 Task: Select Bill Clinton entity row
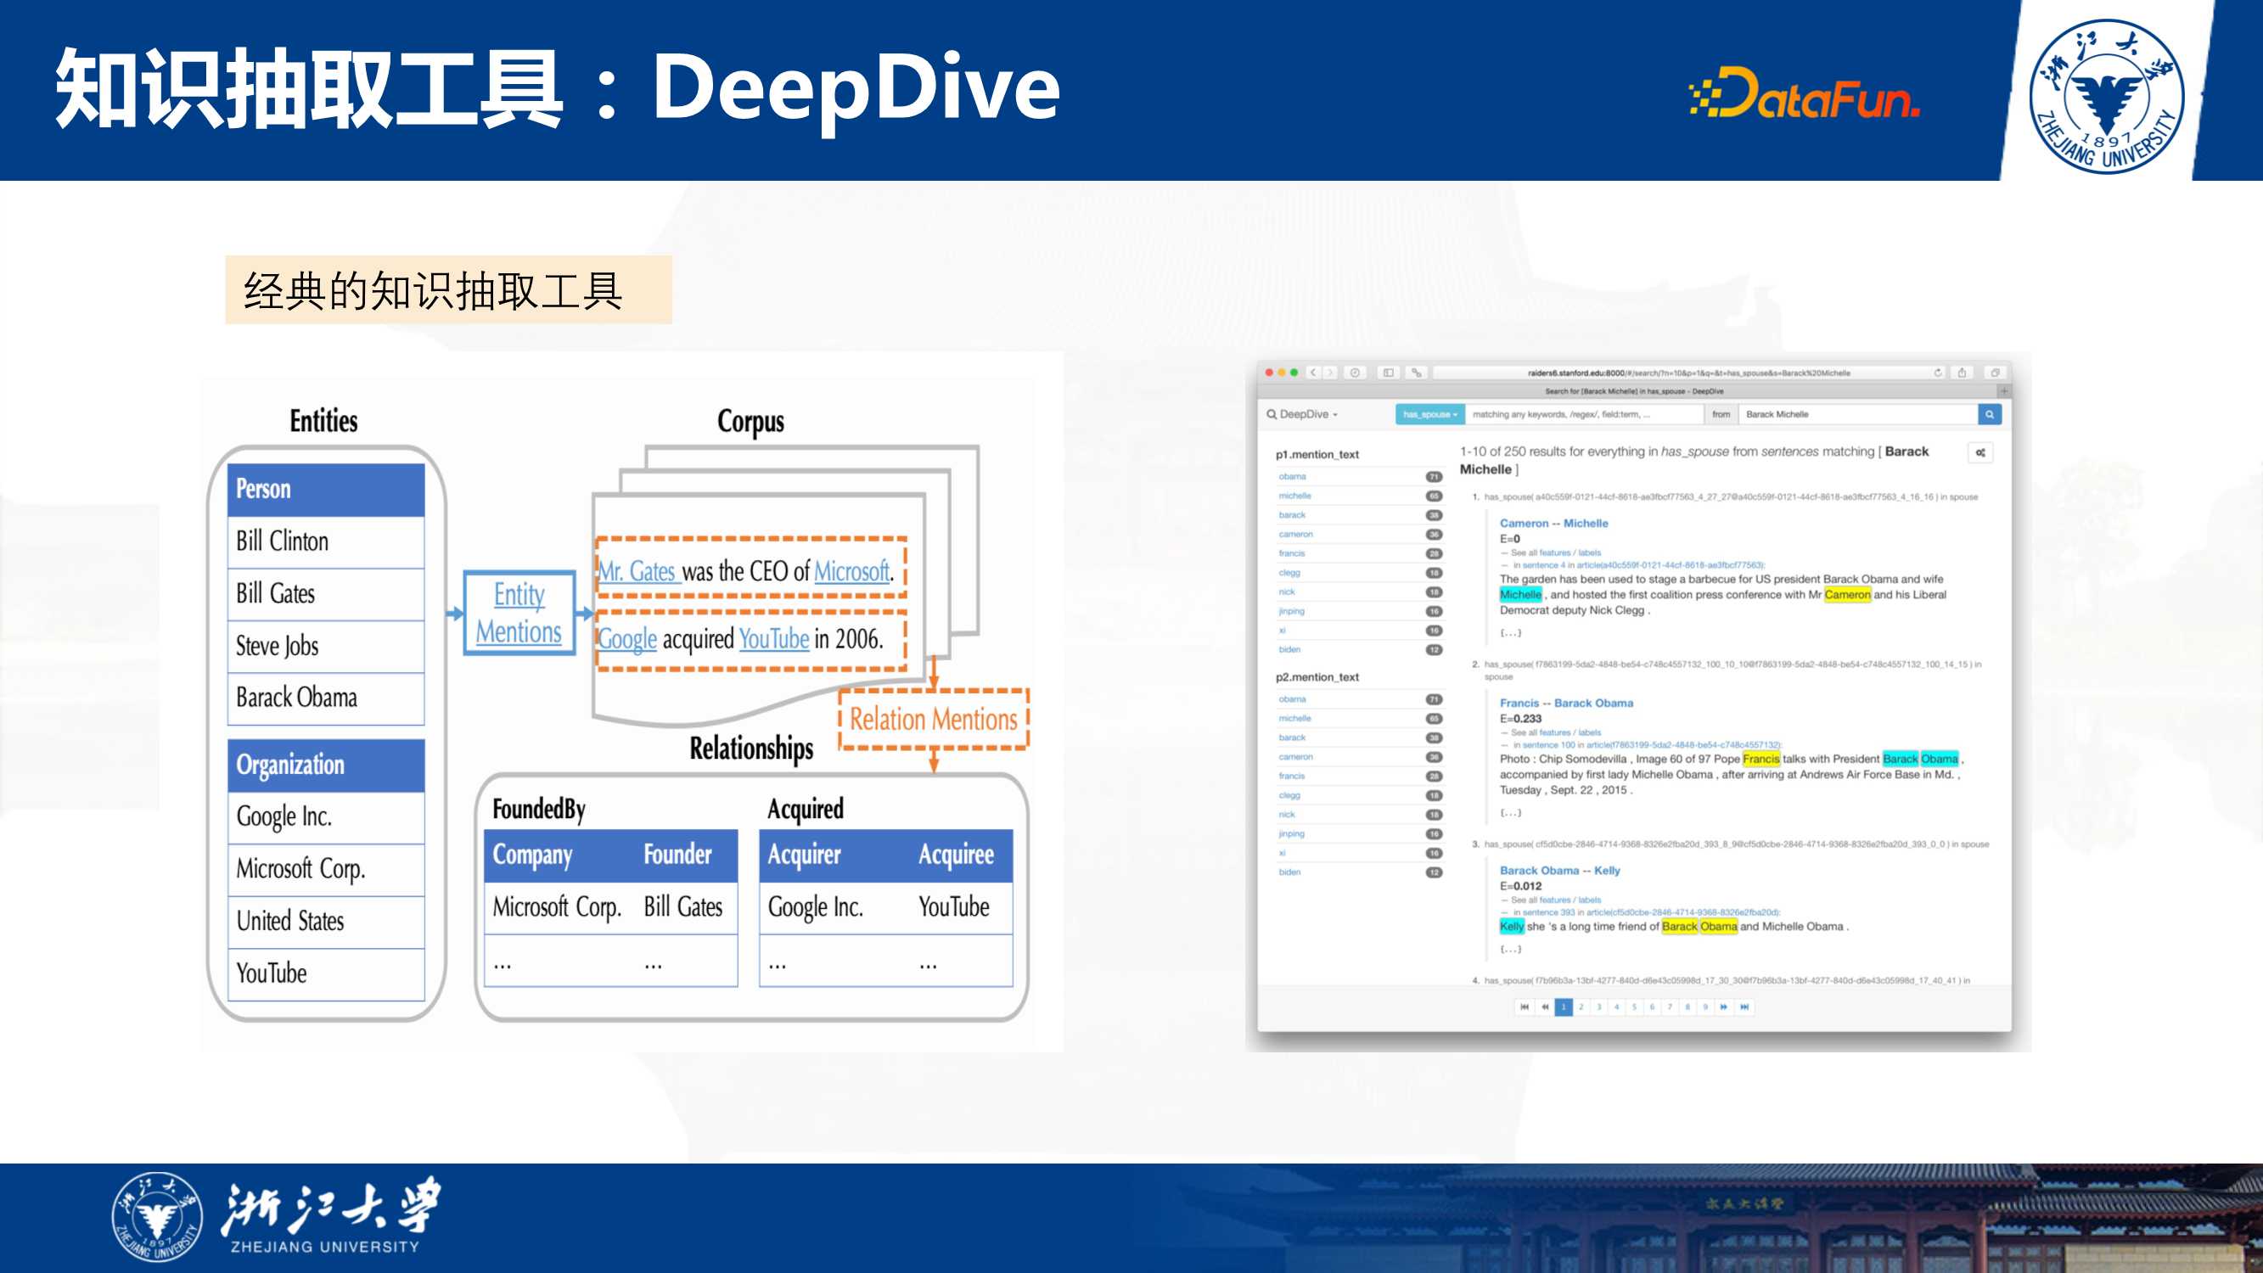click(326, 541)
